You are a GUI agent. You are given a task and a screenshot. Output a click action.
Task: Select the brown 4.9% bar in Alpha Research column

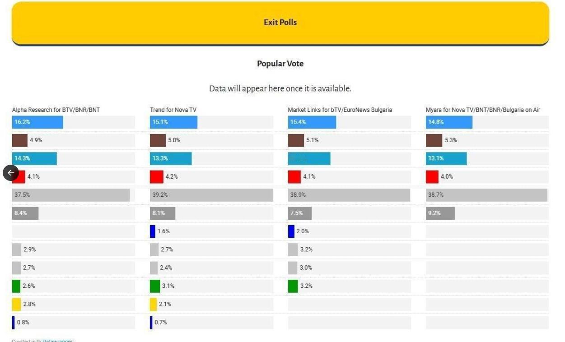[x=19, y=140]
